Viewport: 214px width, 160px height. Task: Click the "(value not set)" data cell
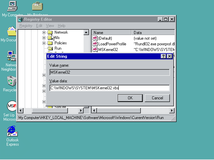(x=145, y=38)
